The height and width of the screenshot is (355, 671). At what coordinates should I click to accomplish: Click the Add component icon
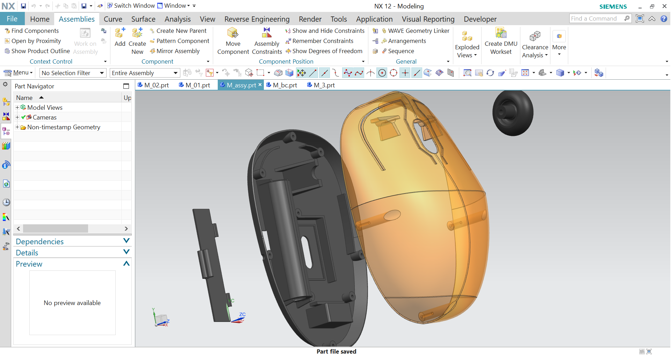(x=120, y=33)
